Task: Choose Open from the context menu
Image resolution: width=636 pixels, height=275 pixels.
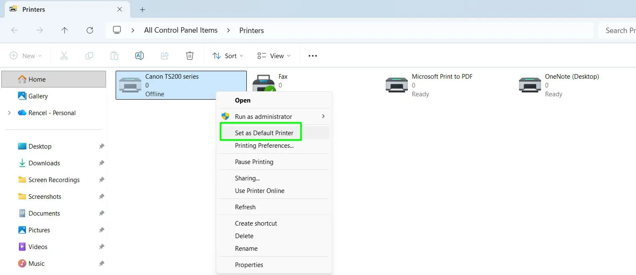Action: tap(274, 100)
